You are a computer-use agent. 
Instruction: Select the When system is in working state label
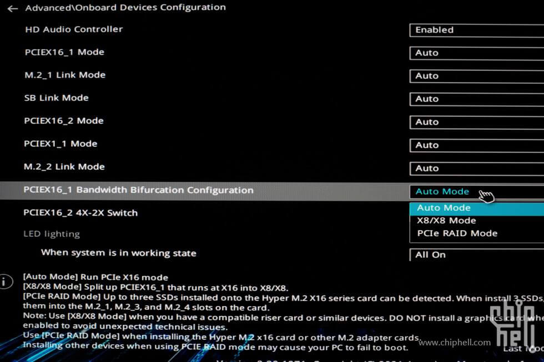click(119, 253)
